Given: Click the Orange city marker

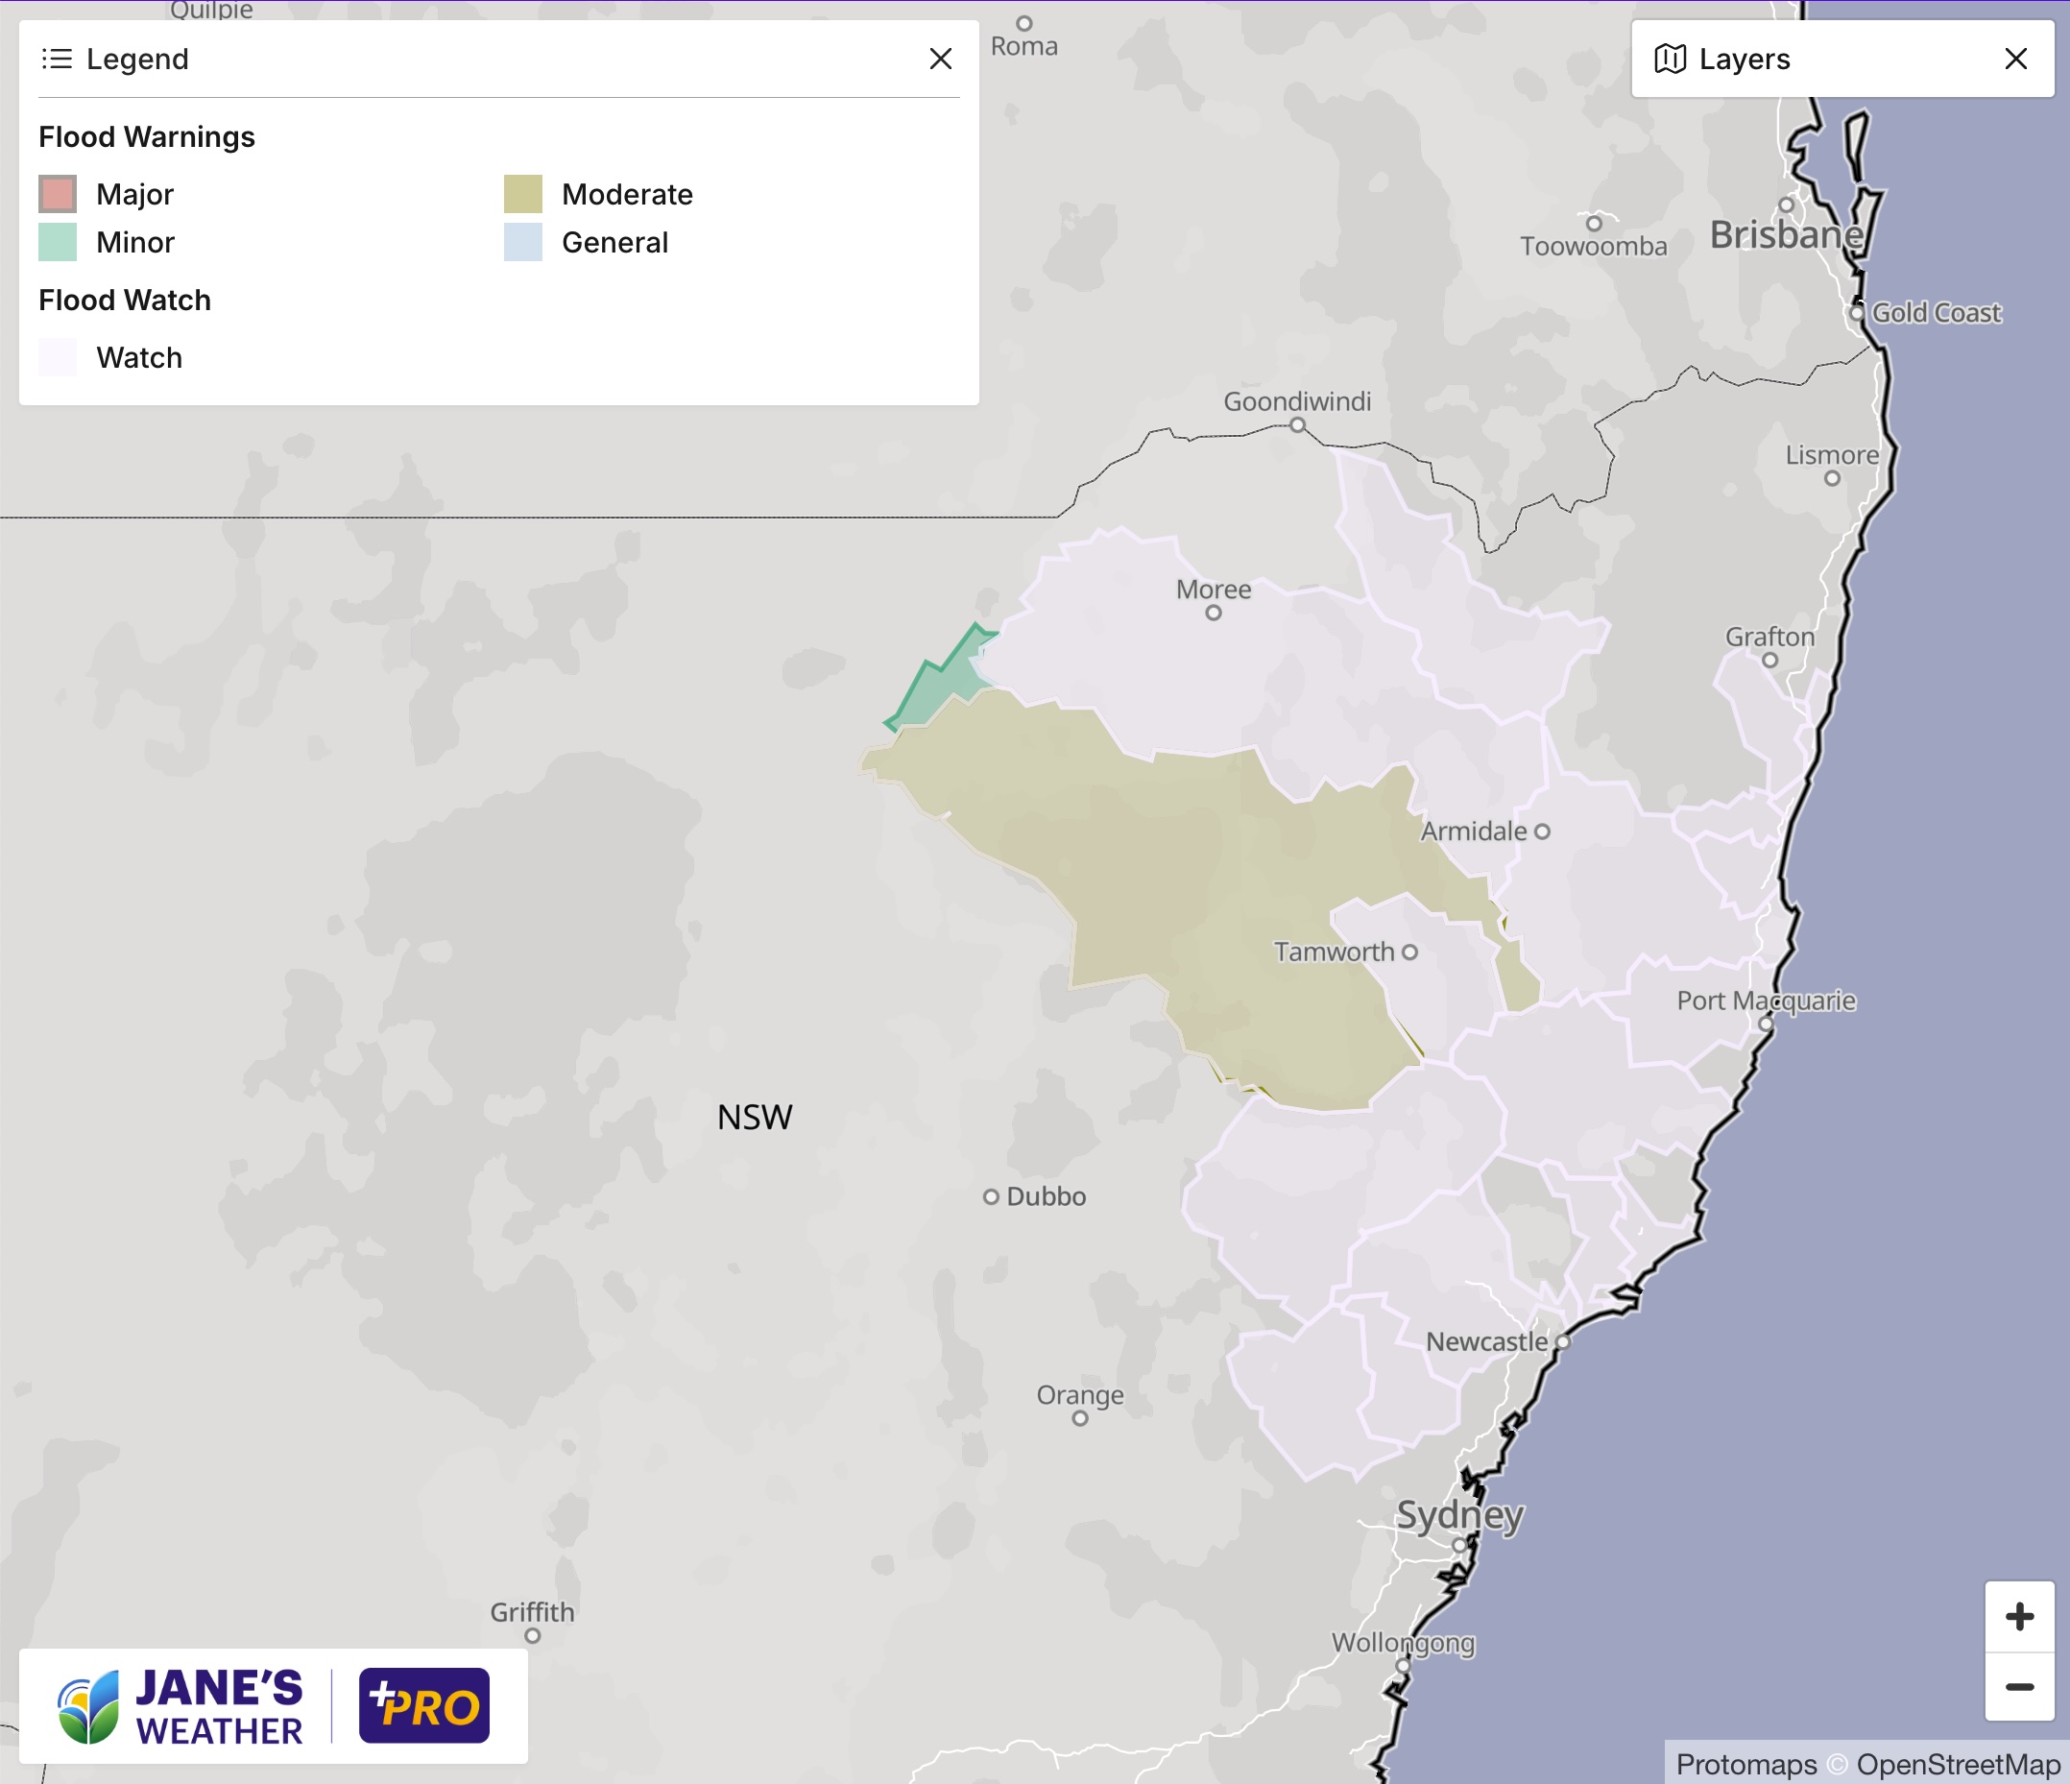Looking at the screenshot, I should pyautogui.click(x=1080, y=1418).
